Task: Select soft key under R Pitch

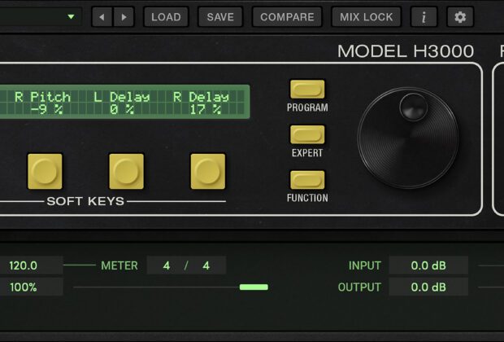Action: click(45, 171)
